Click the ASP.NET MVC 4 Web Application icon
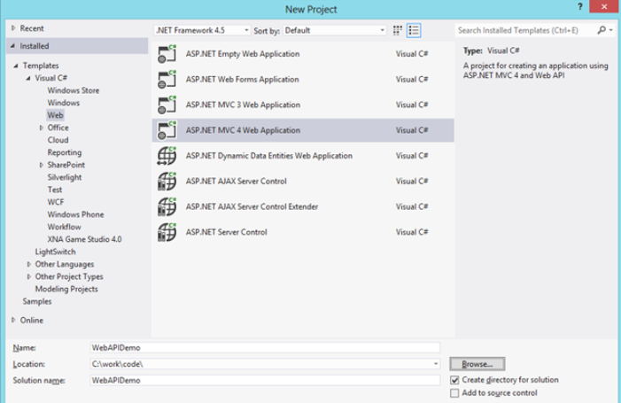621x403 pixels. coord(167,130)
